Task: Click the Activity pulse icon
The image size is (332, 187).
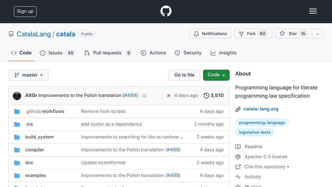Action: click(x=238, y=177)
